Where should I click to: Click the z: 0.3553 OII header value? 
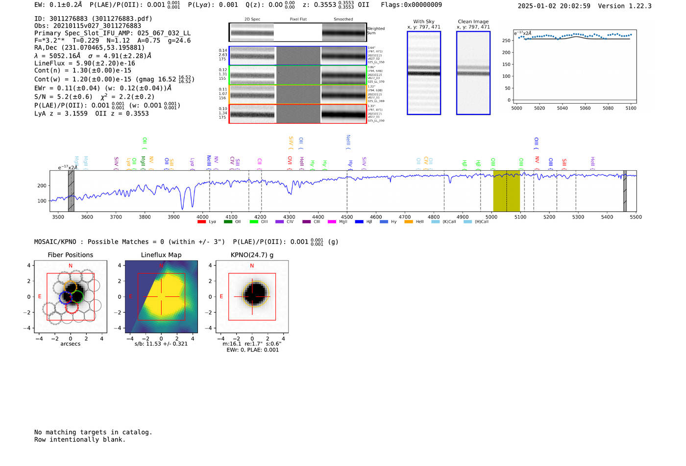336,5
